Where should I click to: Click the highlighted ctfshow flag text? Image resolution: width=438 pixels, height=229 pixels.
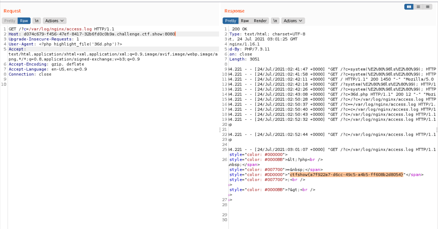347,174
